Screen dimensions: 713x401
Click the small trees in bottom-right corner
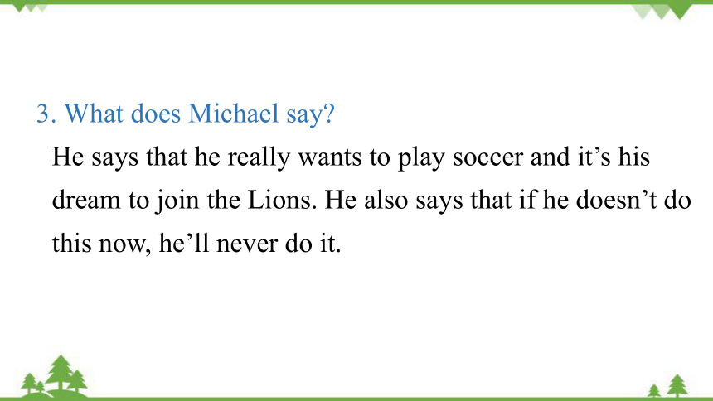[x=669, y=386]
